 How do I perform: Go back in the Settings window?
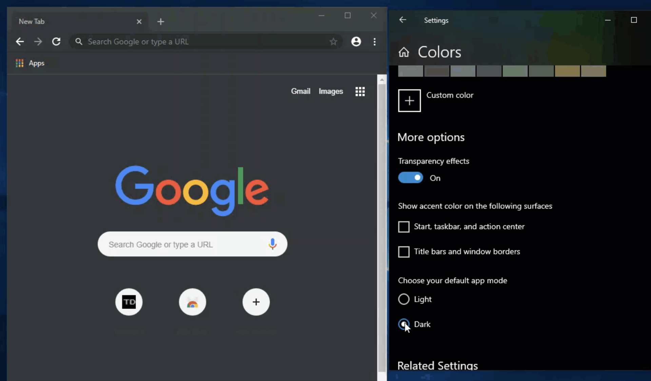point(402,20)
